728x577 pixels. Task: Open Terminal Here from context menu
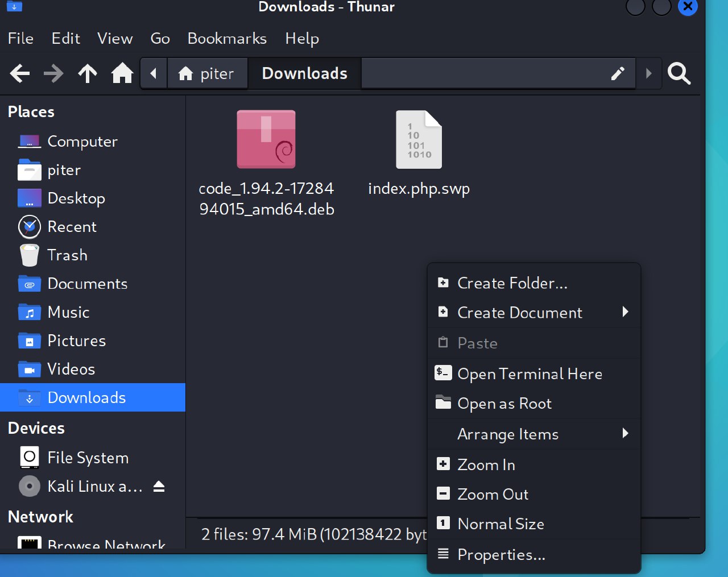[x=529, y=373]
